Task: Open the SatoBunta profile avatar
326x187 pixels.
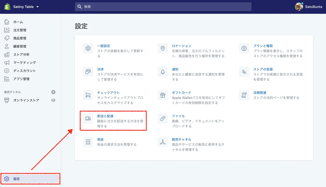Action: (299, 7)
